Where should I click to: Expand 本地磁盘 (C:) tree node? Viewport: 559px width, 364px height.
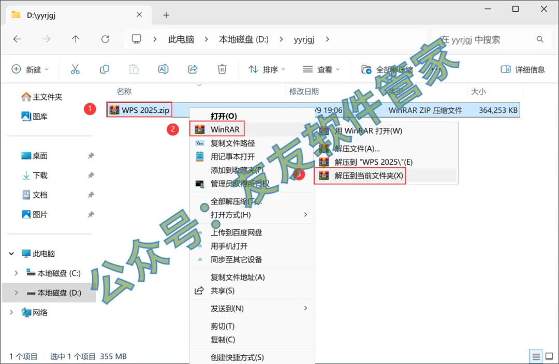pyautogui.click(x=16, y=273)
